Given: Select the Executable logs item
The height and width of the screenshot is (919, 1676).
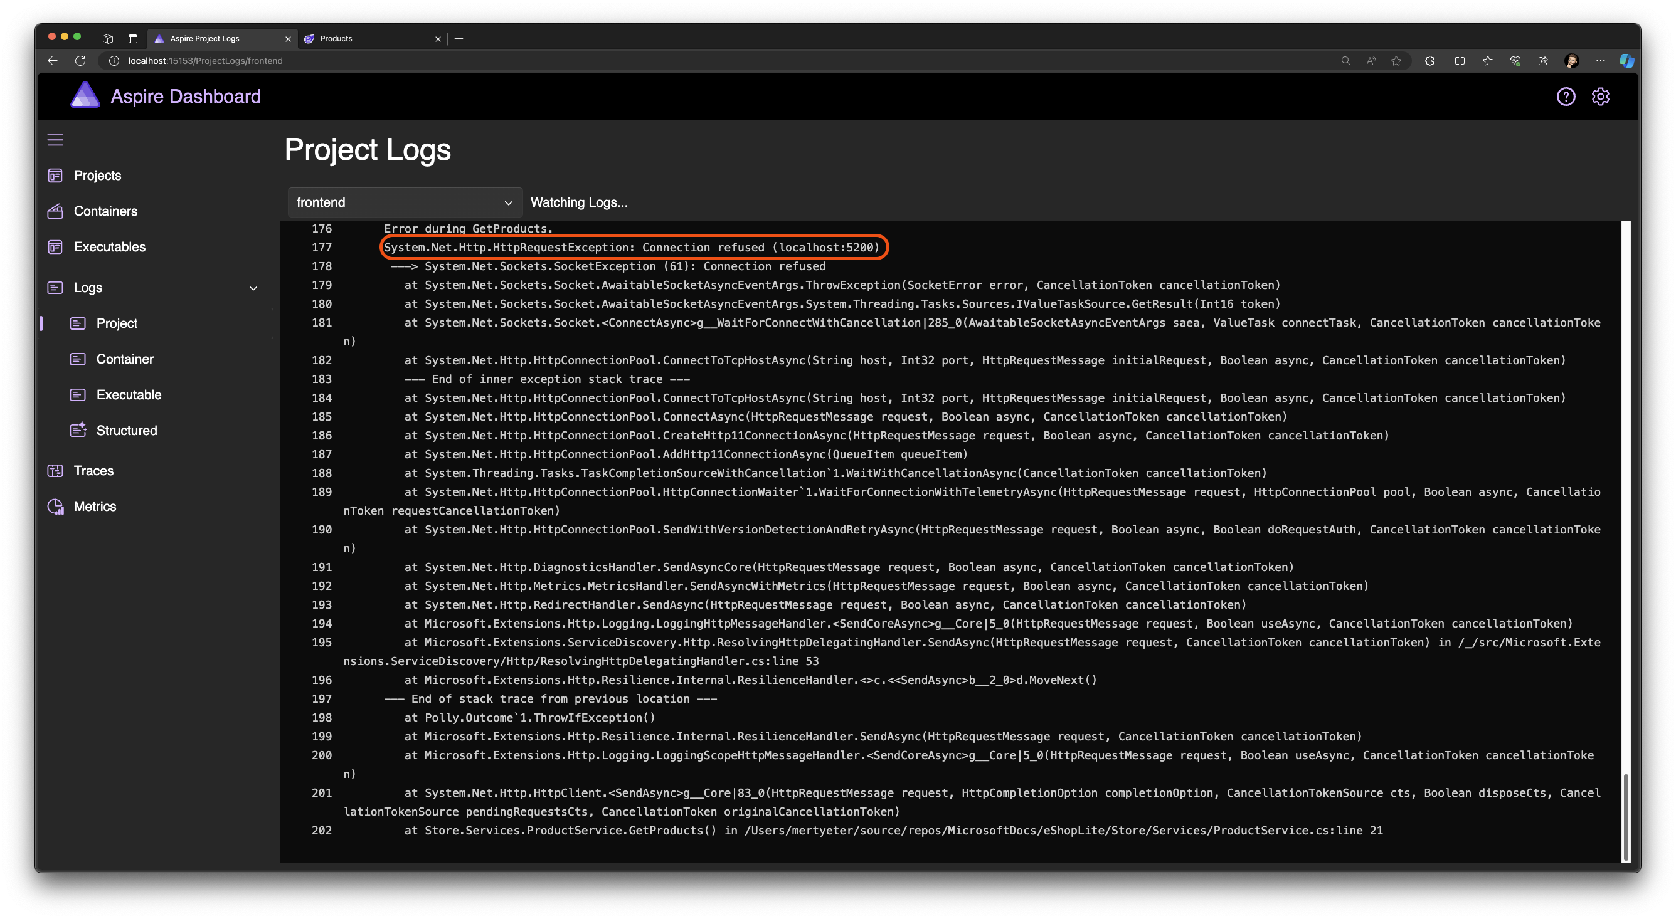Looking at the screenshot, I should (128, 395).
